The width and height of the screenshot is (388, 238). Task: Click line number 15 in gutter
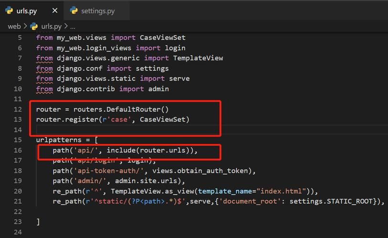point(18,140)
